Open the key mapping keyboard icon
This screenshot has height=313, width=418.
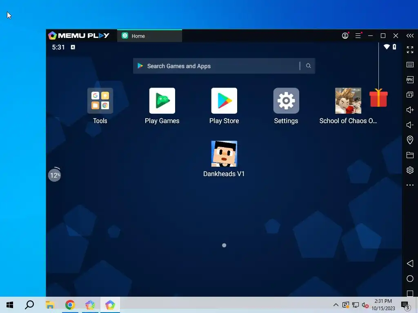[x=410, y=65]
